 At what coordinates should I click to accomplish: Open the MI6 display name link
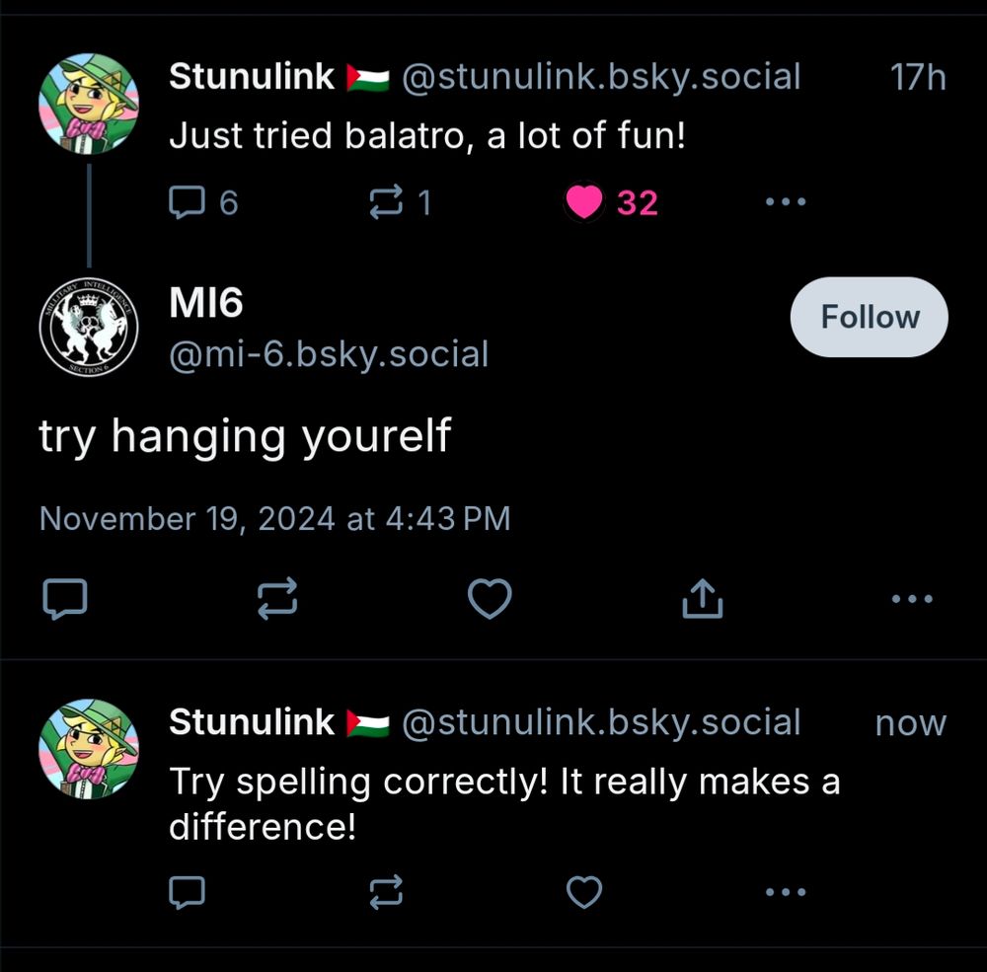(206, 303)
